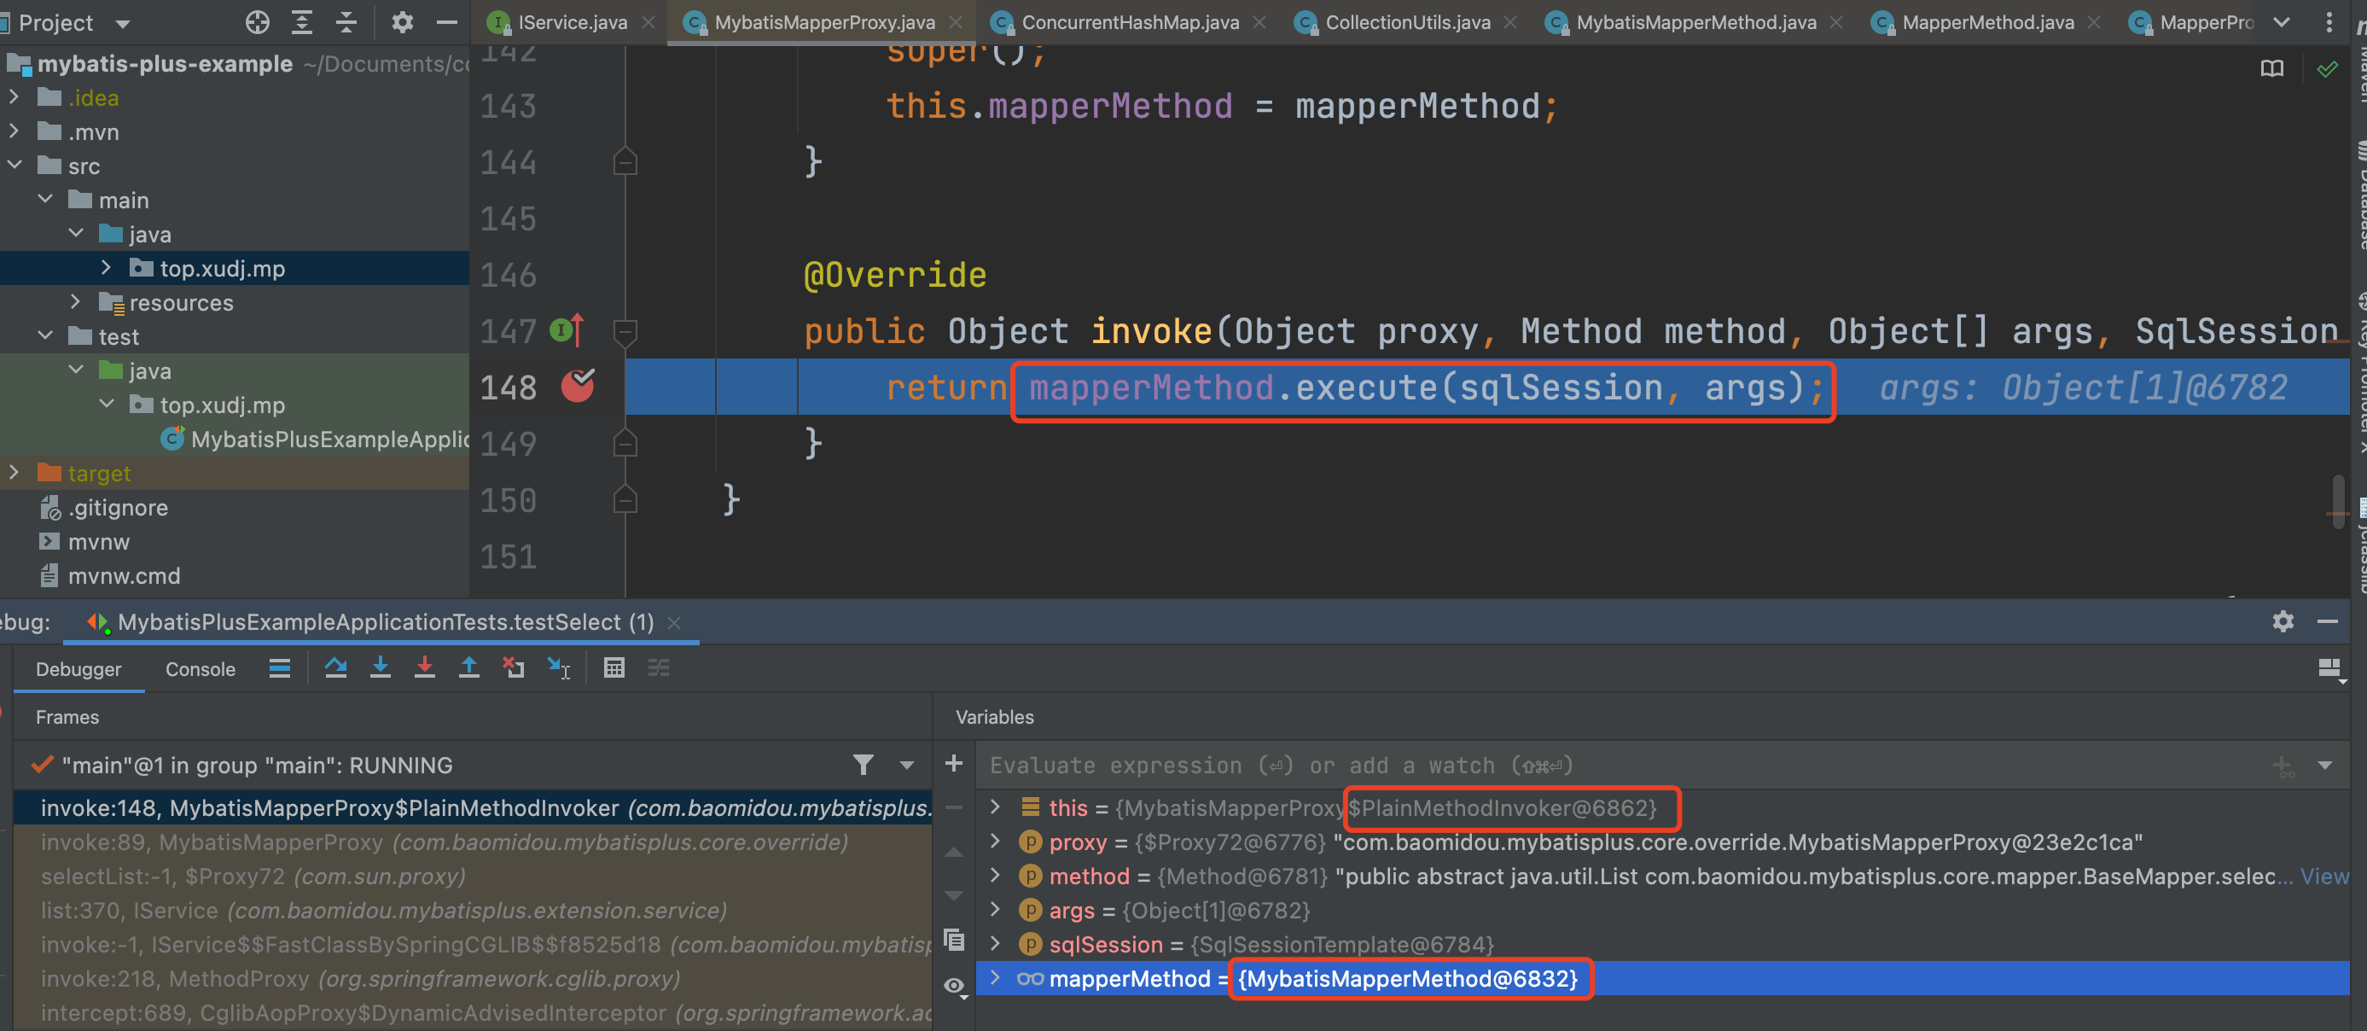The width and height of the screenshot is (2367, 1031).
Task: Click New Watch plus icon
Action: pos(954,764)
